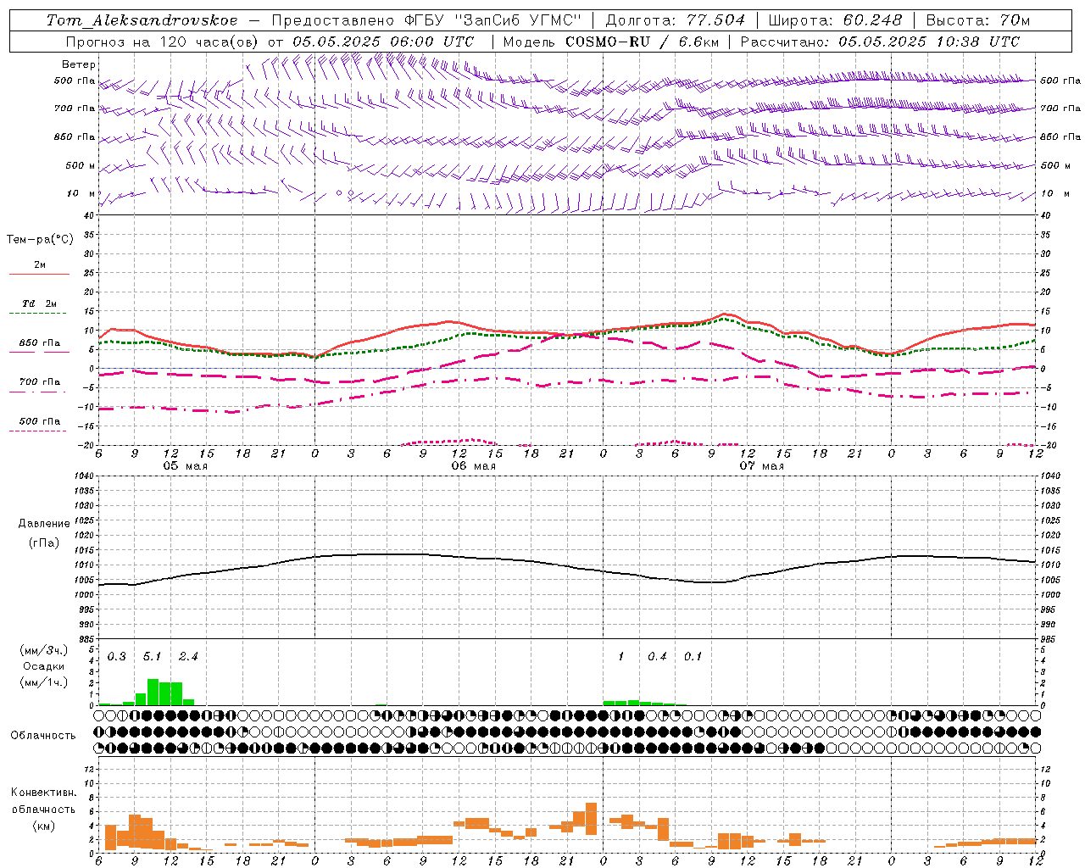Click the Tom_Aleksandrovskoe station title
The image size is (1085, 868).
tap(142, 20)
